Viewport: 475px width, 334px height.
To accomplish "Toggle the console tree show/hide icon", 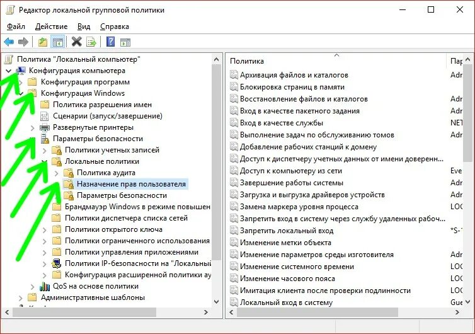I will [x=57, y=42].
